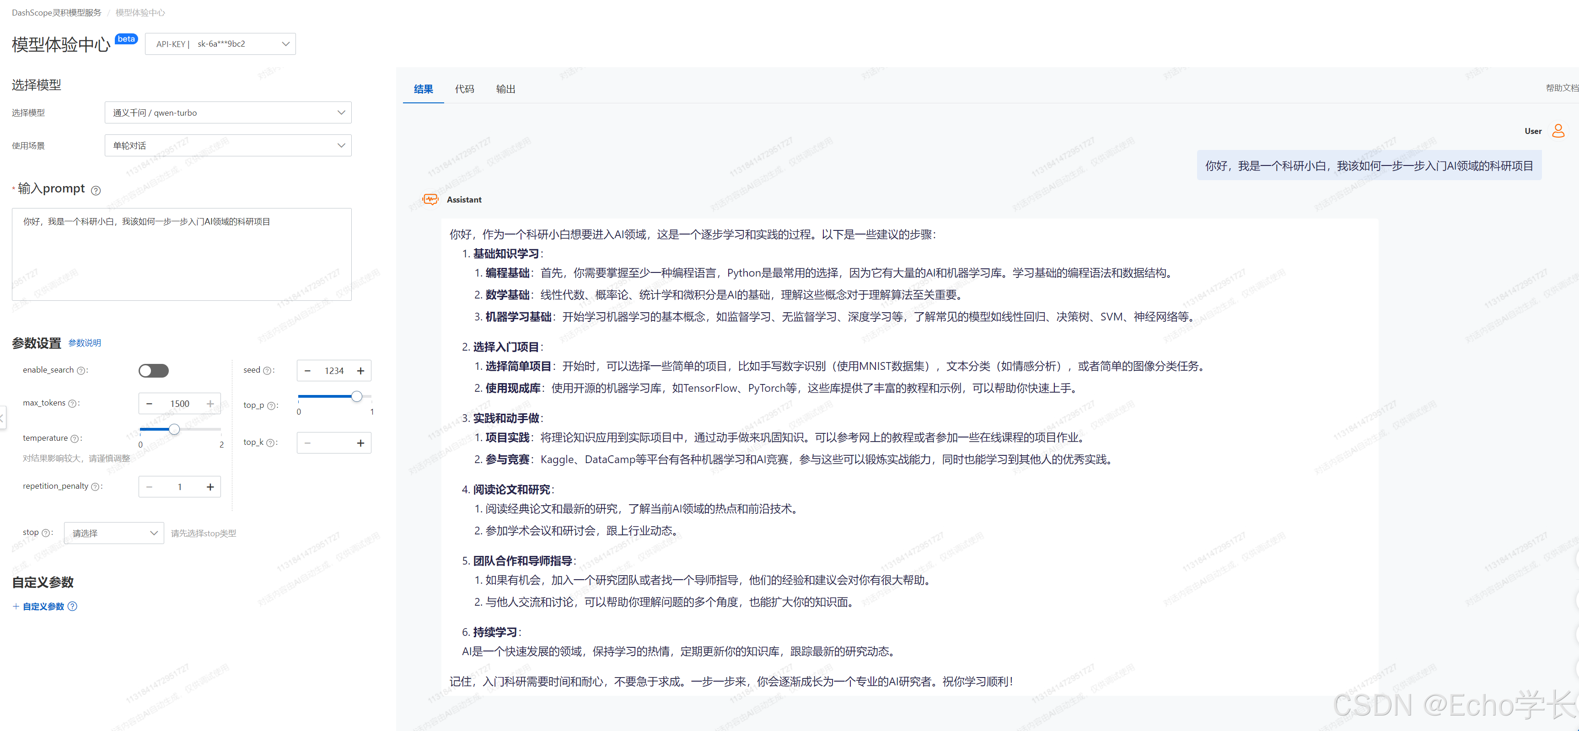Open the 使用场景 单轮对话 dropdown
Image resolution: width=1579 pixels, height=731 pixels.
[228, 145]
